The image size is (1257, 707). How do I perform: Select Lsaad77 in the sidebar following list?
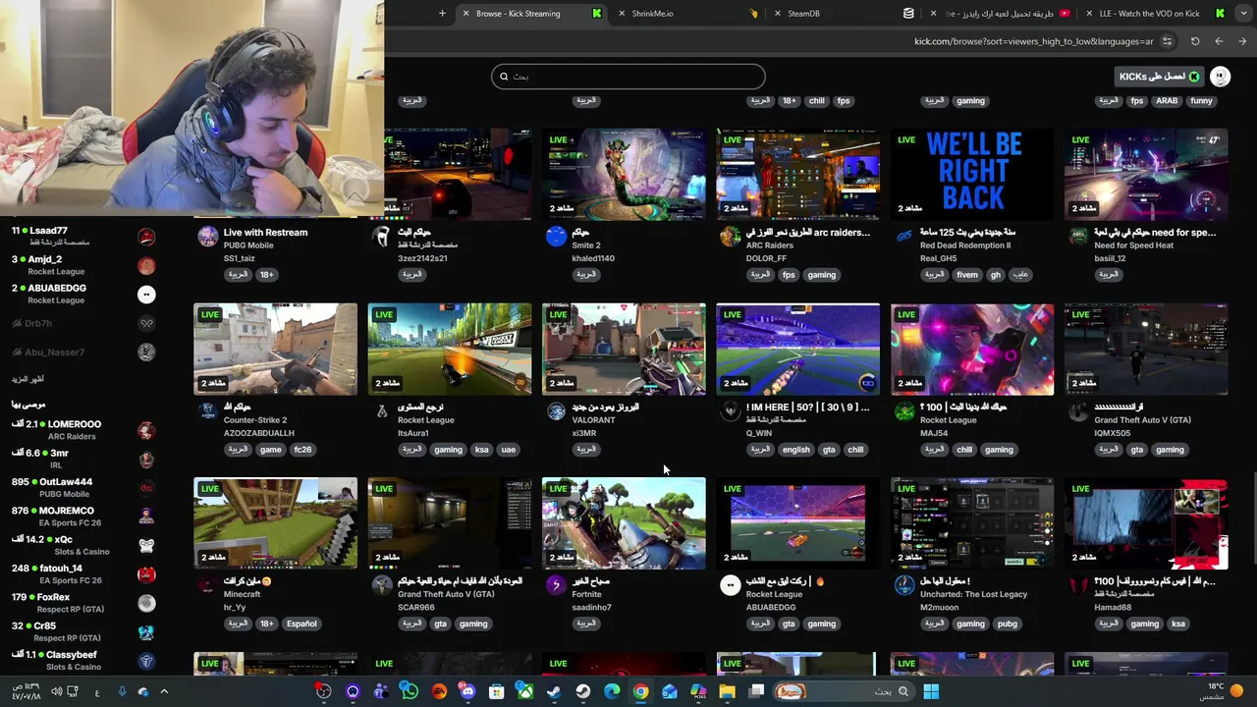click(83, 236)
